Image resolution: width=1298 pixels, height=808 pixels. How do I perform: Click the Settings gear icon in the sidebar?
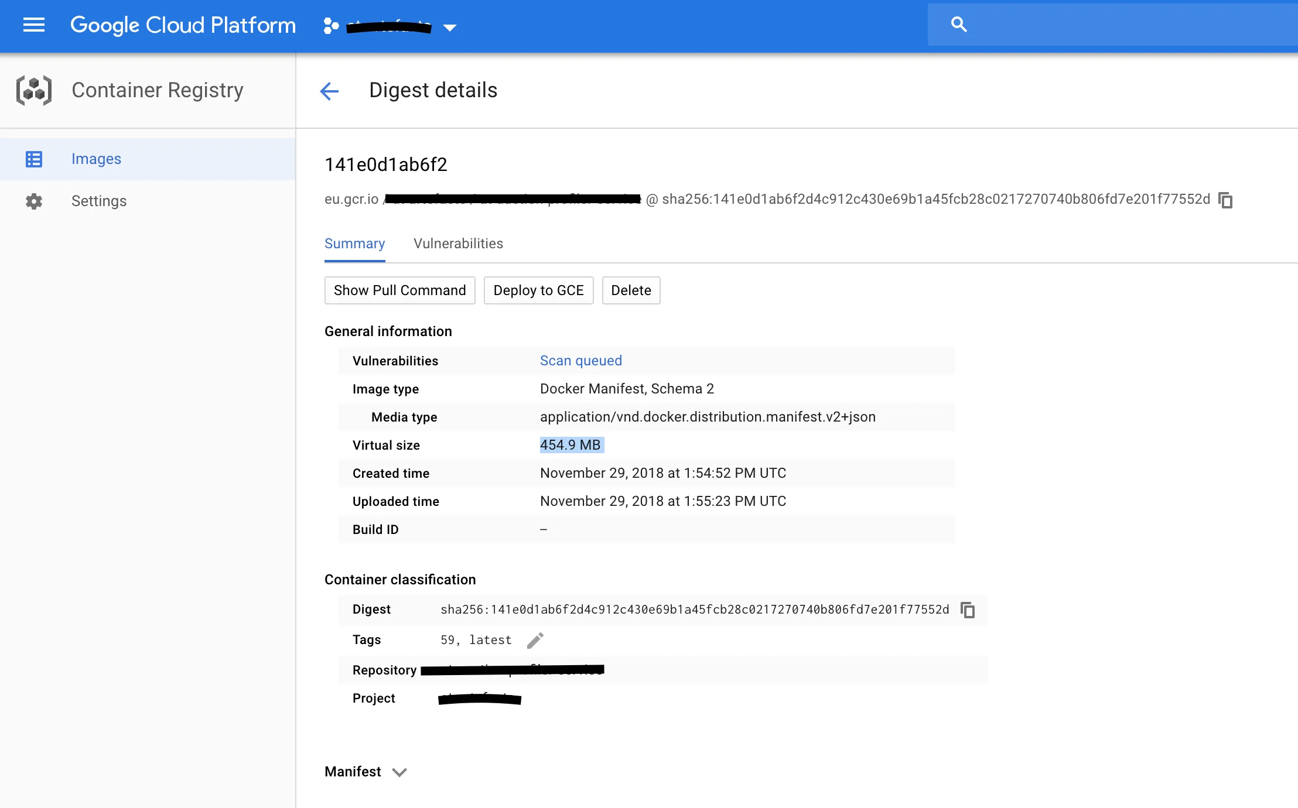click(x=34, y=201)
